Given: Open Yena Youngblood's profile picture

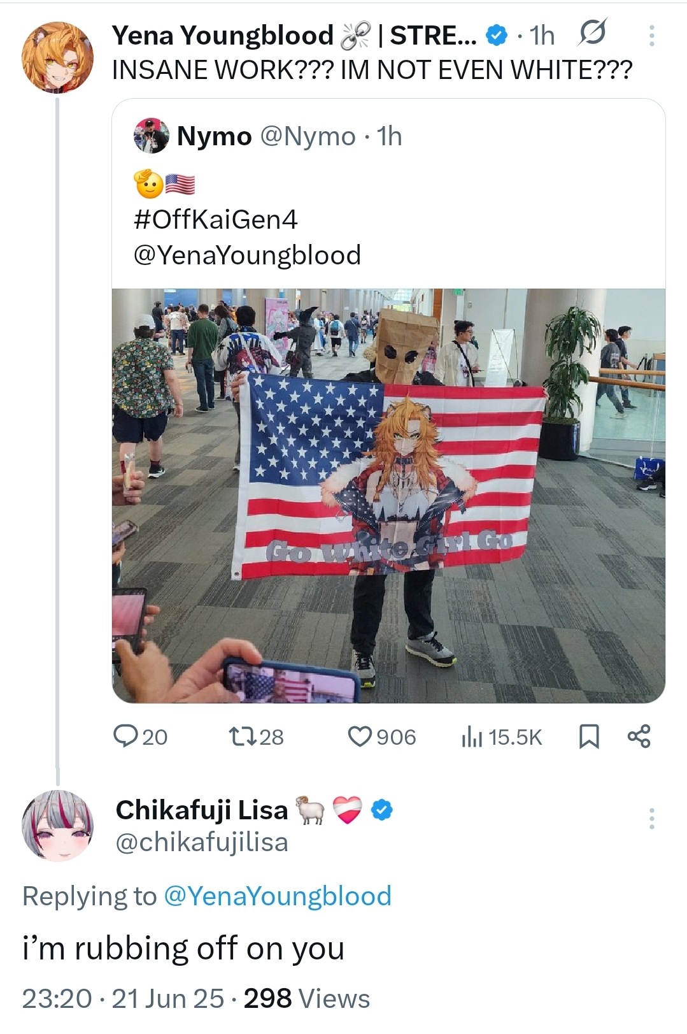Looking at the screenshot, I should [x=57, y=57].
